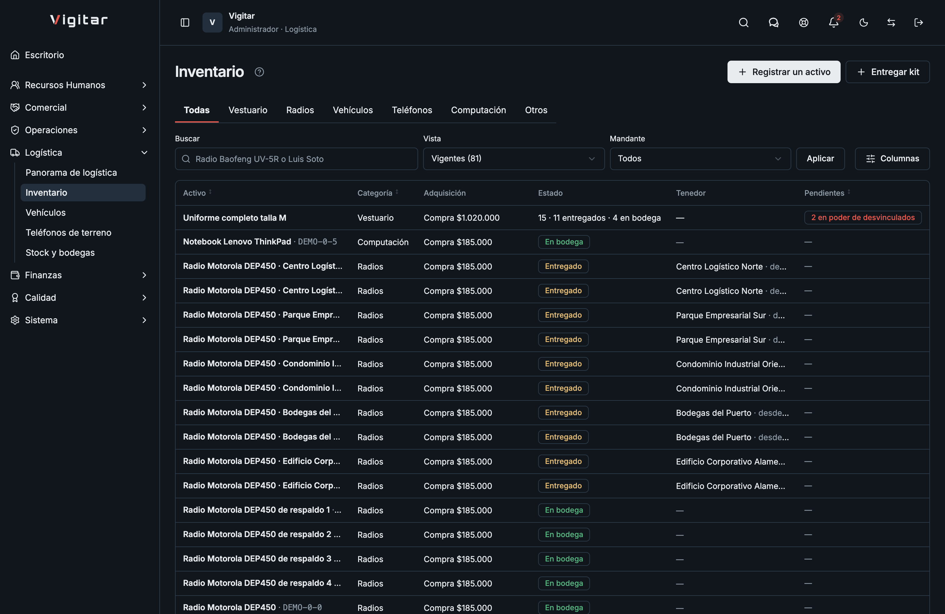Screen dimensions: 945x614
Task: Expand Sistema menu
Action: click(x=79, y=320)
